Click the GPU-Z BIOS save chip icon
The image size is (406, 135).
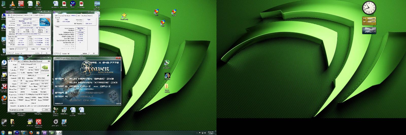coord(48,75)
